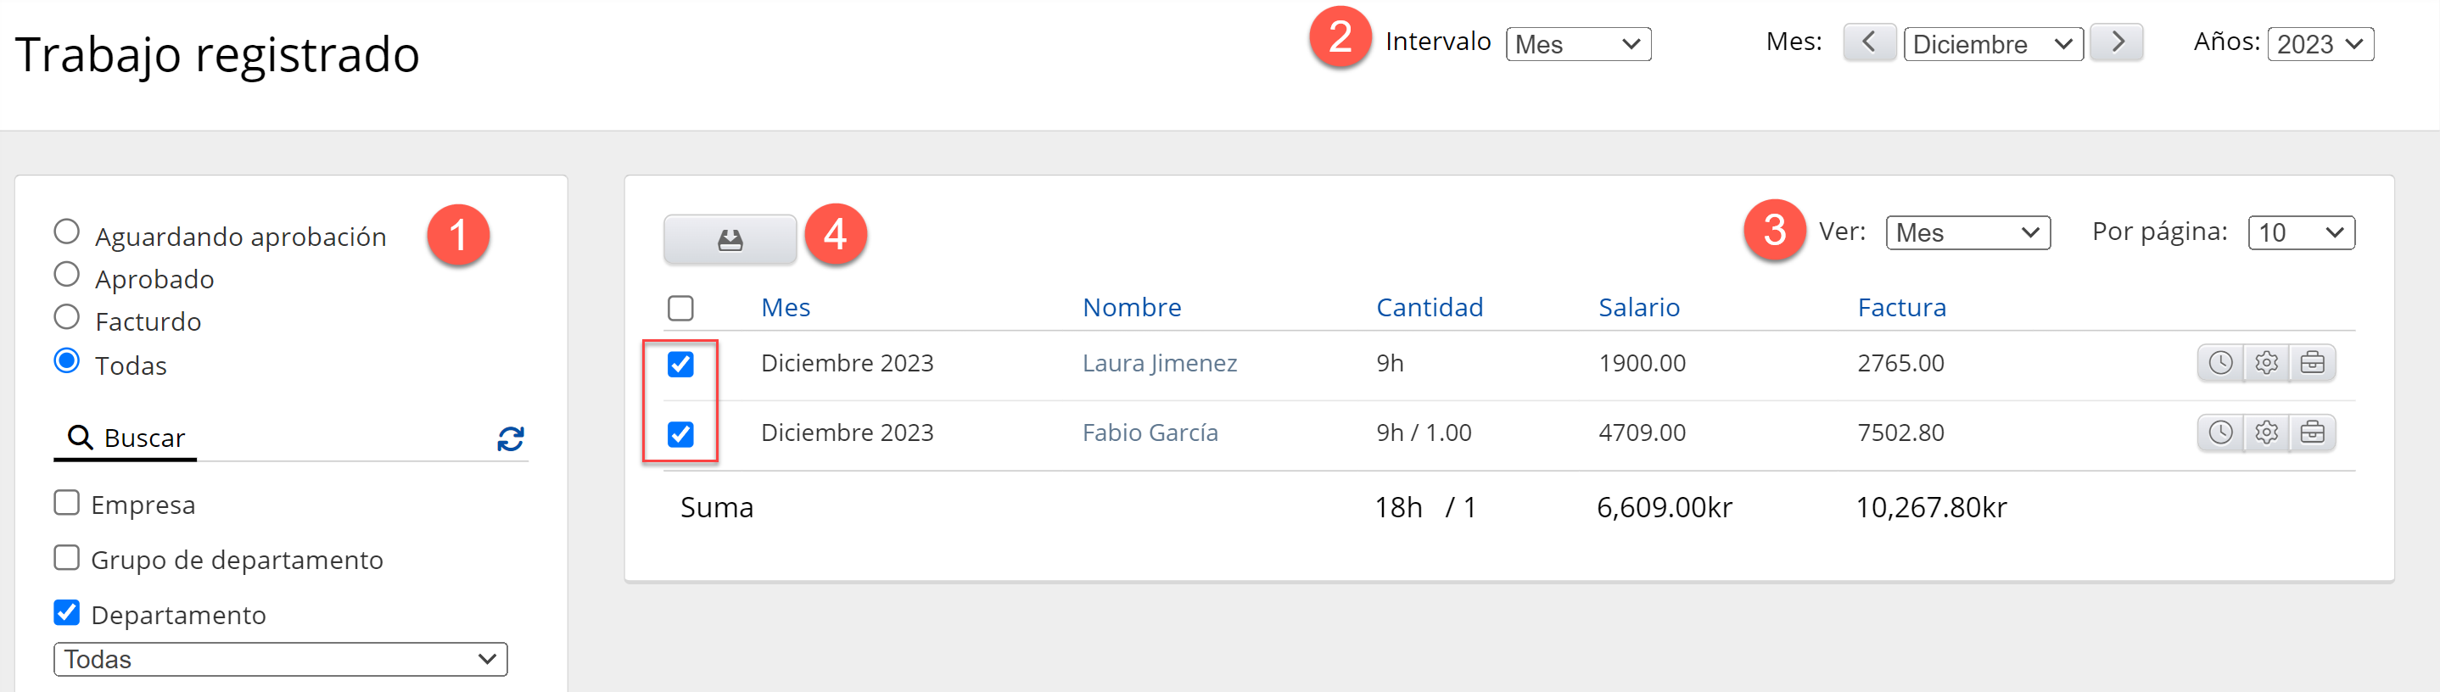
Task: Sort the table by the Salario column
Action: (x=1638, y=308)
